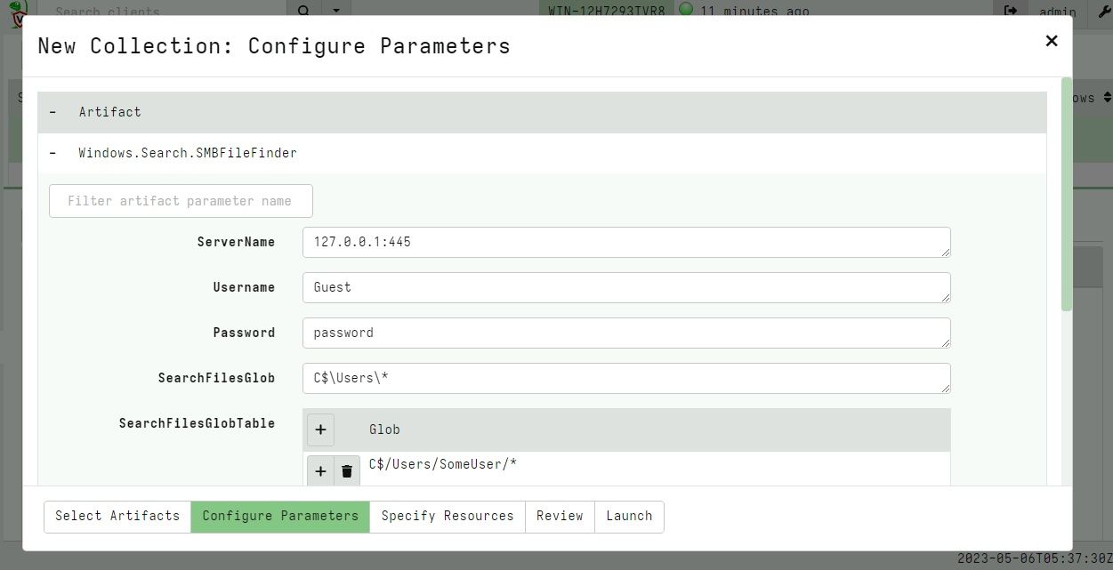Viewport: 1113px width, 570px height.
Task: Add a new row from the Glob header
Action: pos(320,430)
